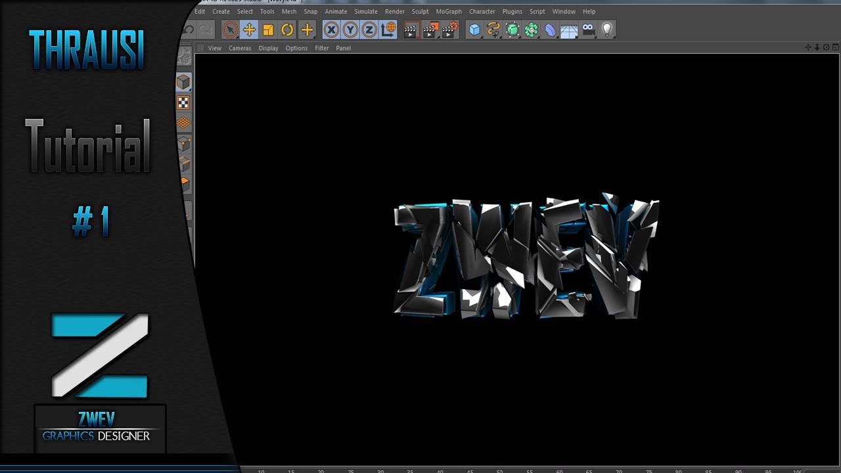
Task: Open the Simulate menu
Action: coord(366,11)
